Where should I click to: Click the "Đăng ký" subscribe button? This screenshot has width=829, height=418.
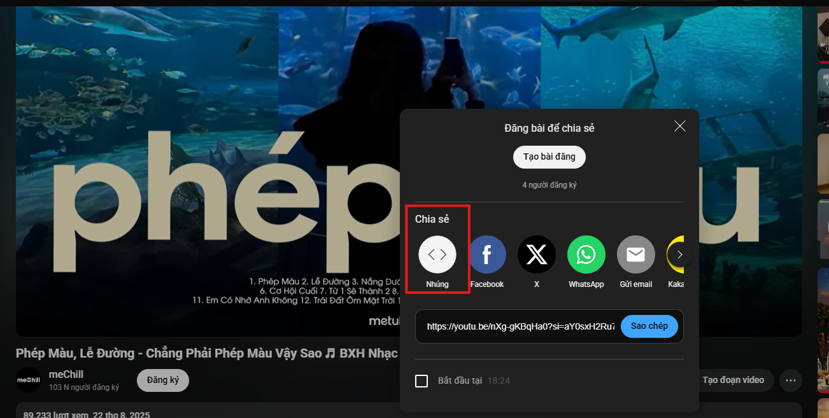pos(163,380)
